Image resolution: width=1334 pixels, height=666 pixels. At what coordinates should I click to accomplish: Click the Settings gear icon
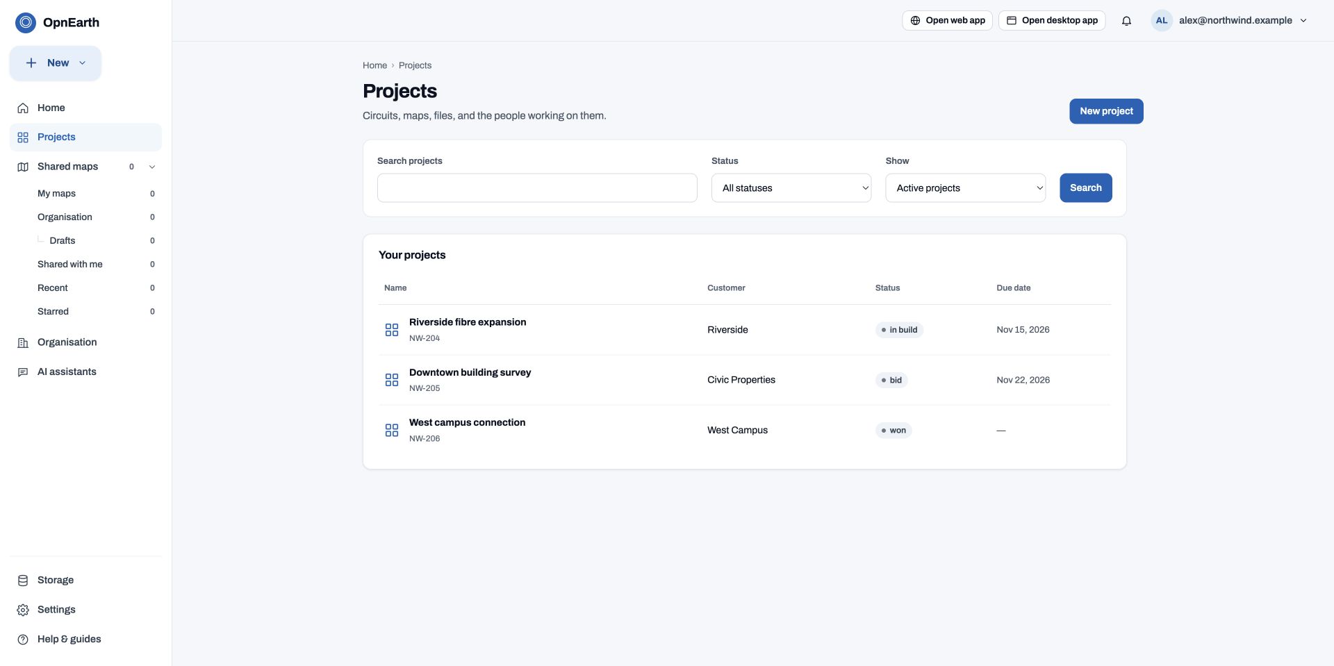(23, 610)
